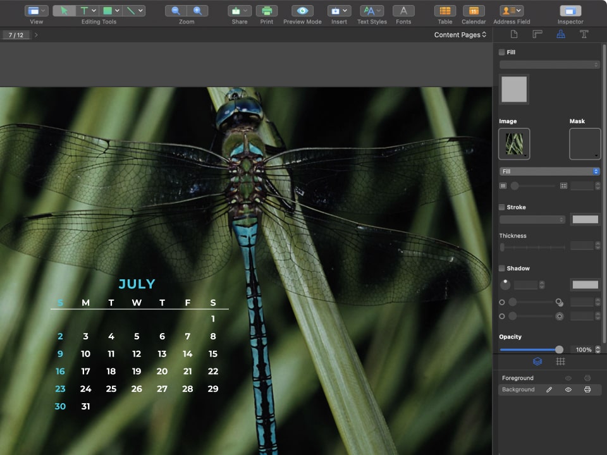
Task: Click the Print toolbar icon
Action: point(267,11)
